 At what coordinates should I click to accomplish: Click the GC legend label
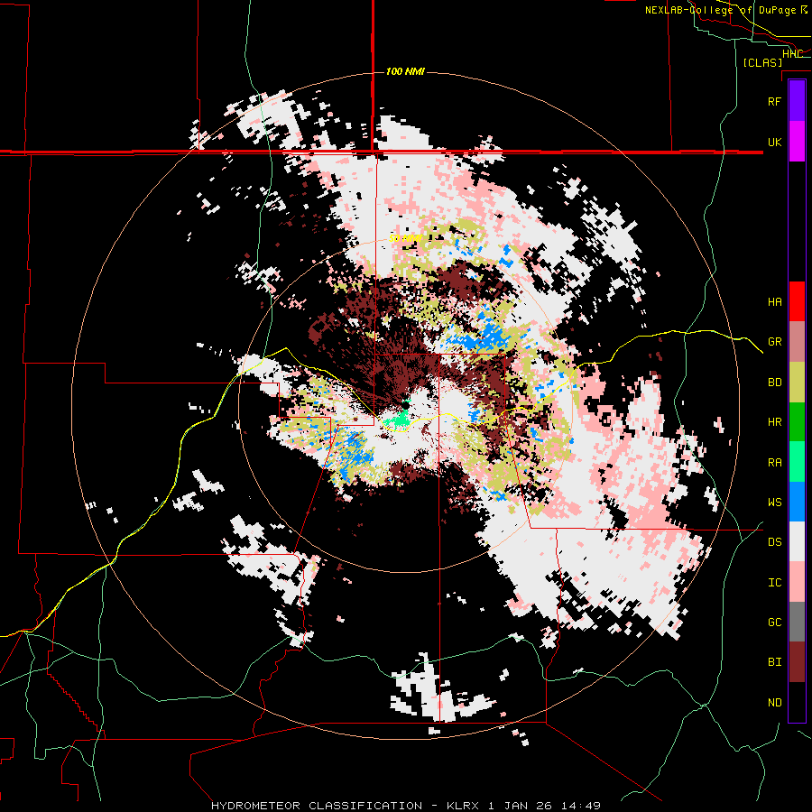click(x=774, y=622)
